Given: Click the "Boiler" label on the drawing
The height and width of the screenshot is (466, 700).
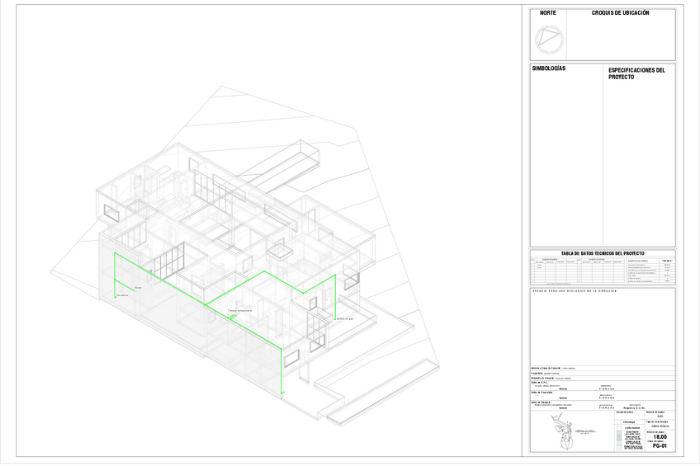Looking at the screenshot, I should coord(138,288).
